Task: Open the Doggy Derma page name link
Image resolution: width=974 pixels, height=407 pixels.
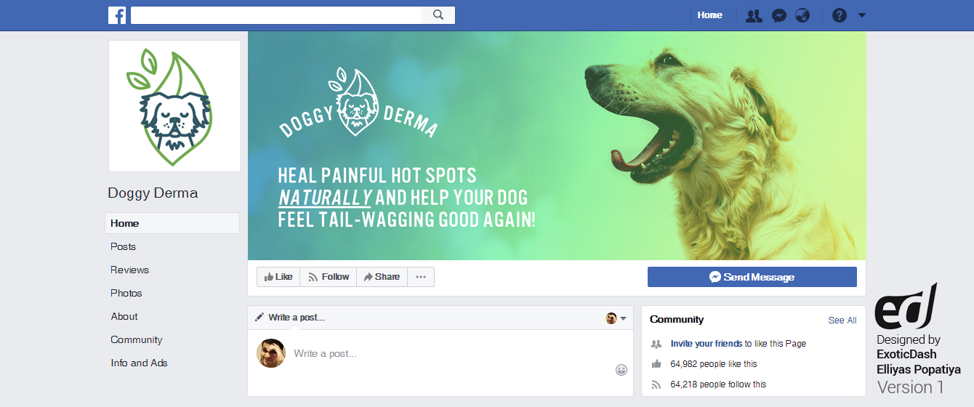Action: pos(153,193)
